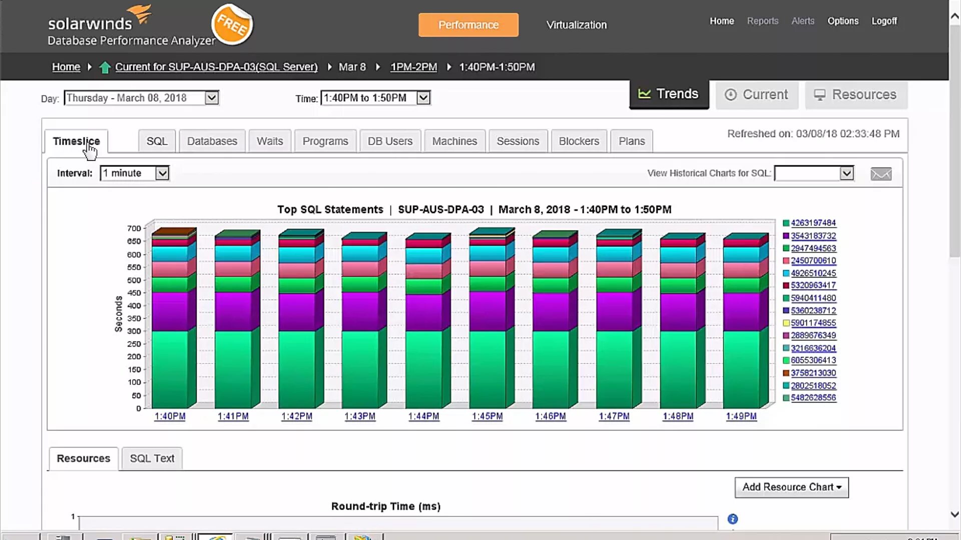Expand the Day date dropdown

[212, 98]
